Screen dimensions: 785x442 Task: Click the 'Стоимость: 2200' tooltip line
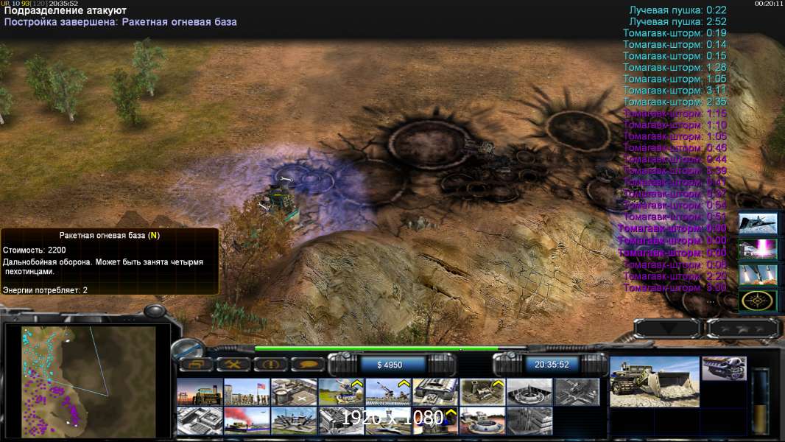click(34, 250)
